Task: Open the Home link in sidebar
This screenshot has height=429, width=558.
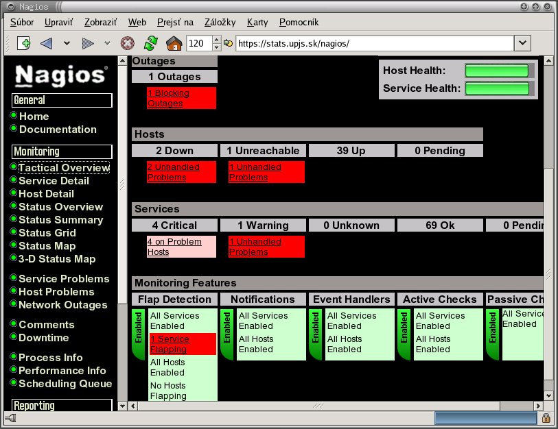Action: [34, 117]
